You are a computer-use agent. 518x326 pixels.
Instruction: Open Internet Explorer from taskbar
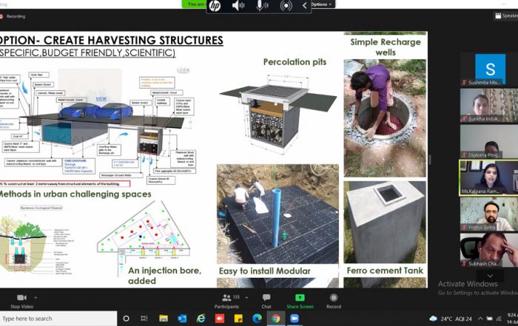(201, 319)
